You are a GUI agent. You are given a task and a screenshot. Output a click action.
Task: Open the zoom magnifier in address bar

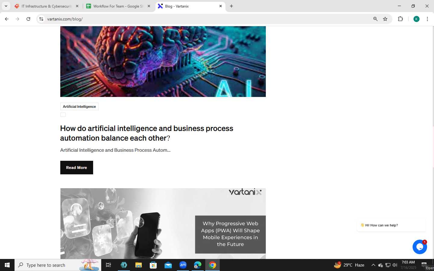tap(375, 19)
